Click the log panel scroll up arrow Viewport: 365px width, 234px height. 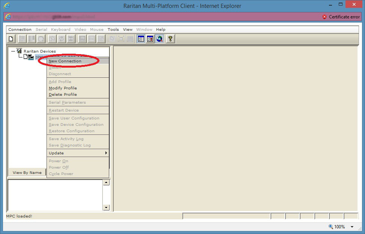106,183
